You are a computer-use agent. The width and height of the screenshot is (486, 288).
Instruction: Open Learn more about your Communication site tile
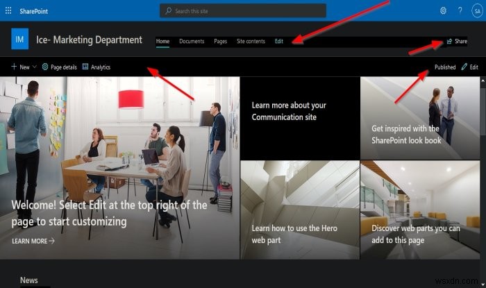[x=300, y=118]
